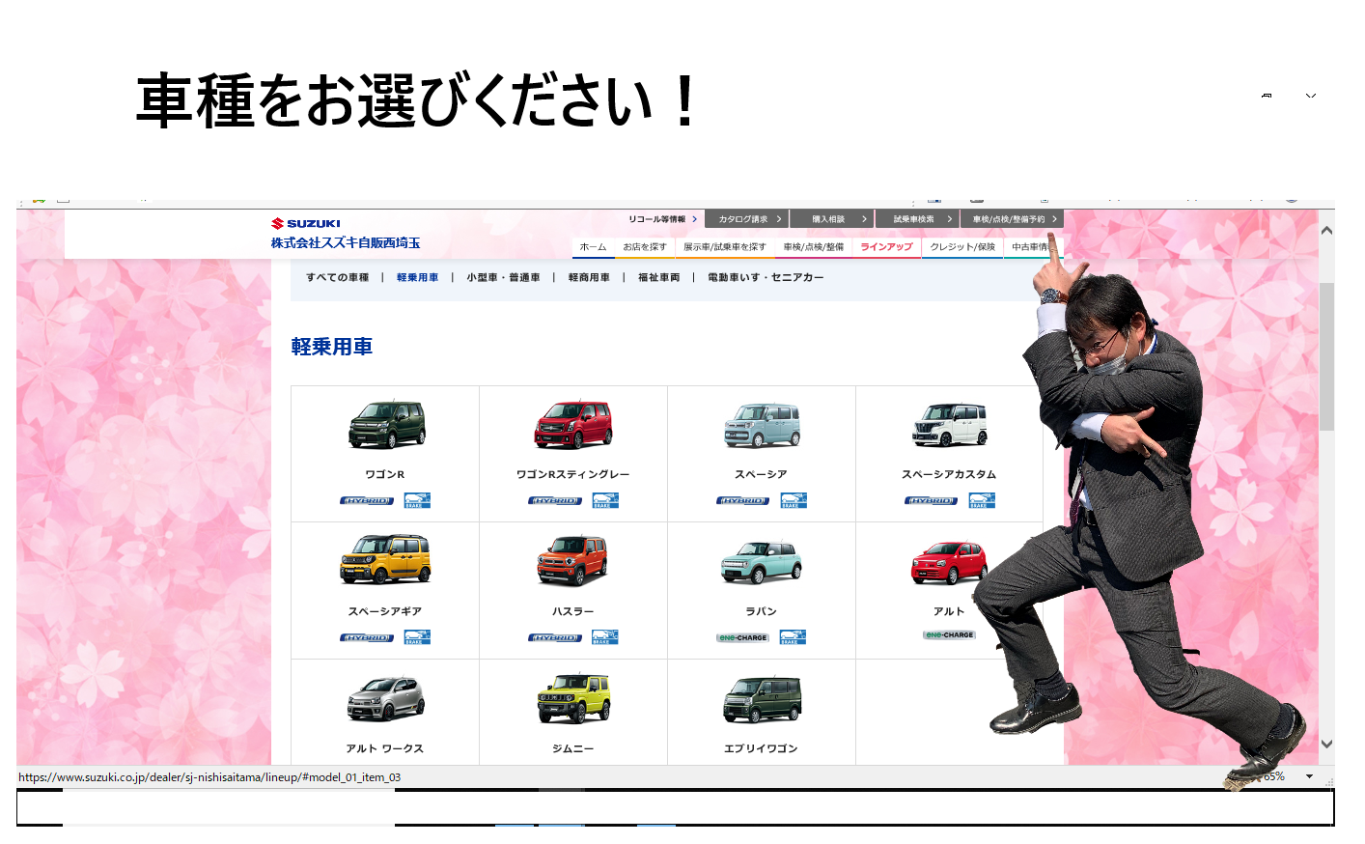Click the SUZUKI logo
1365x844 pixels.
click(306, 223)
